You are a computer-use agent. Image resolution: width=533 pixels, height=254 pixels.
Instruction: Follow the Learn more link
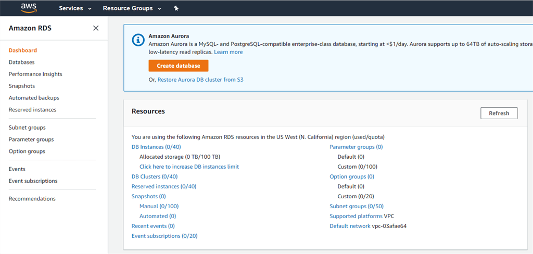tap(229, 52)
